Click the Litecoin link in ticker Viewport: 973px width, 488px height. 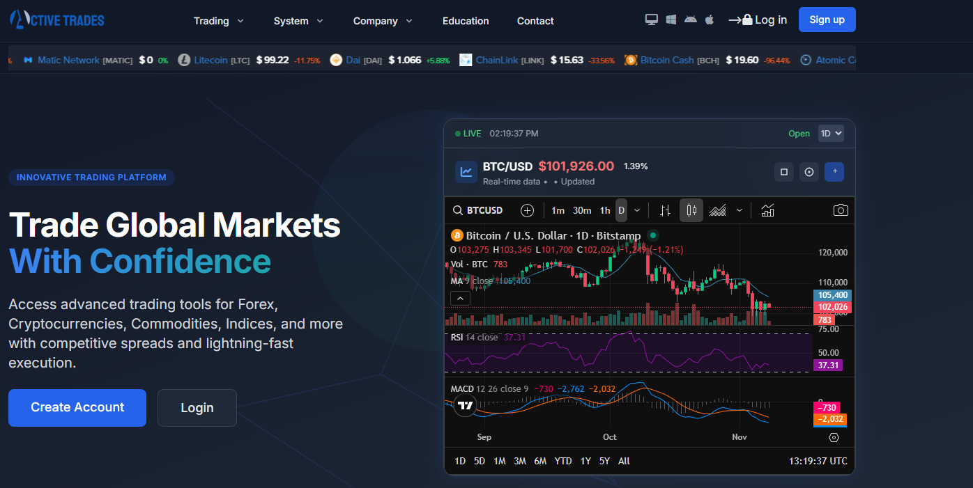pyautogui.click(x=210, y=60)
